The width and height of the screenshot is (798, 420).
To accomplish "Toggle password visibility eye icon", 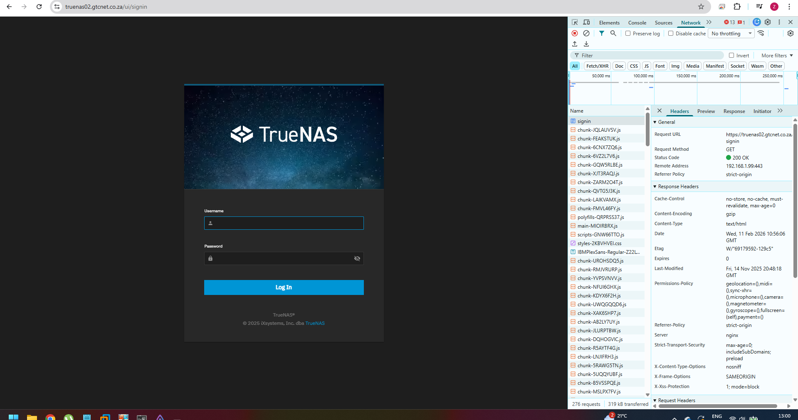I will click(357, 258).
